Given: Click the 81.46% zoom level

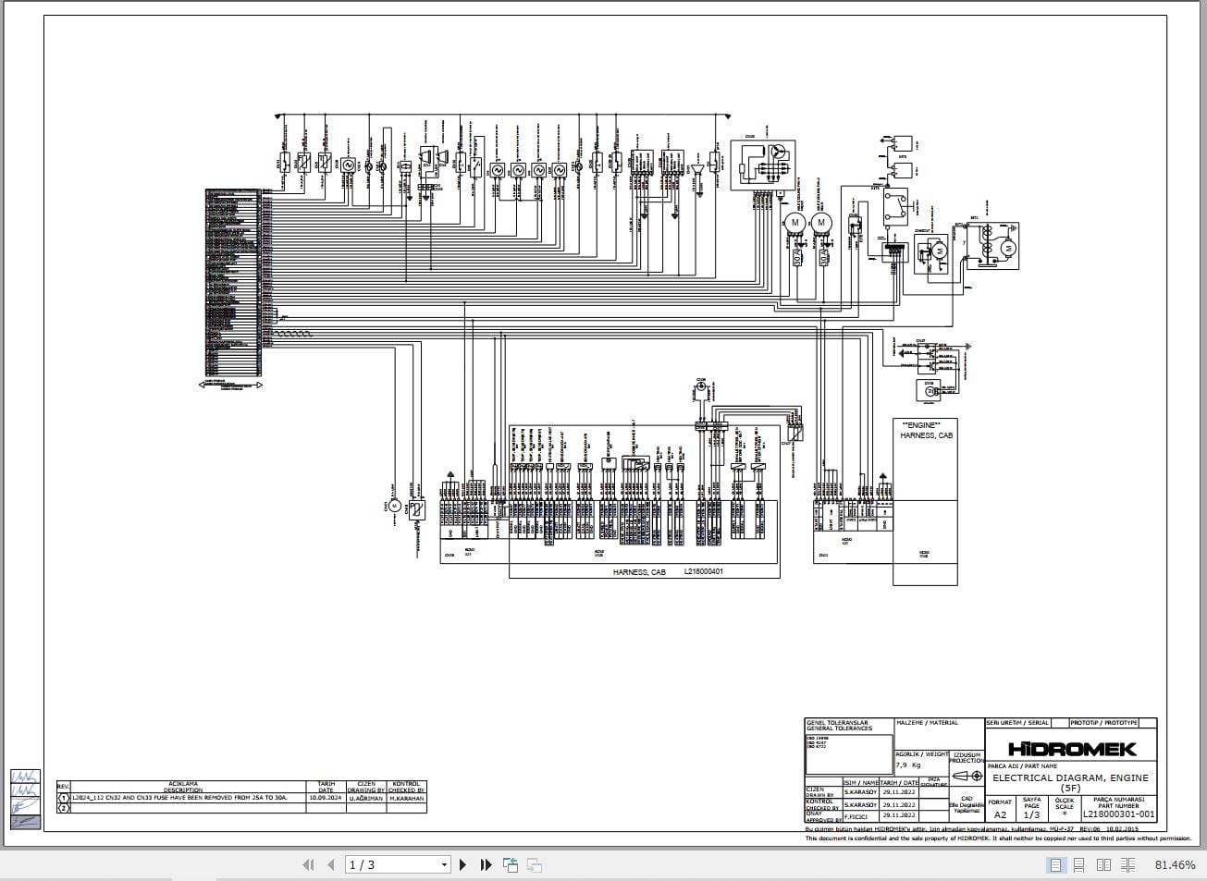Looking at the screenshot, I should pos(1175,865).
